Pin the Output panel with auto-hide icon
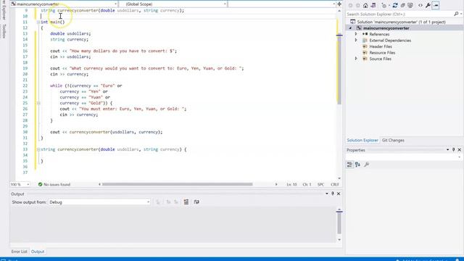The height and width of the screenshot is (261, 464). tap(333, 194)
